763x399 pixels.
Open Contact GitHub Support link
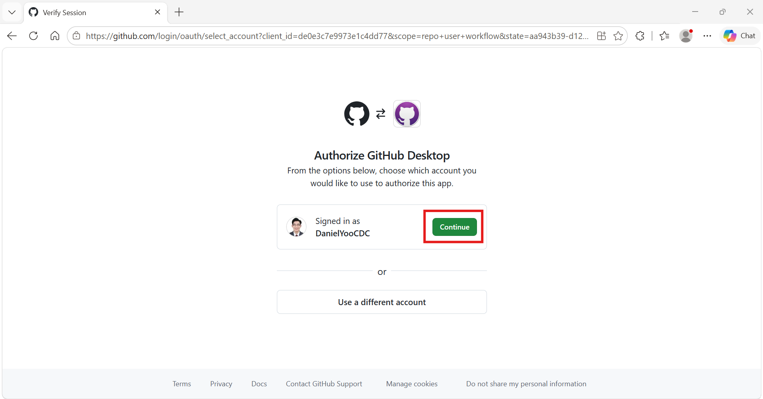(324, 384)
